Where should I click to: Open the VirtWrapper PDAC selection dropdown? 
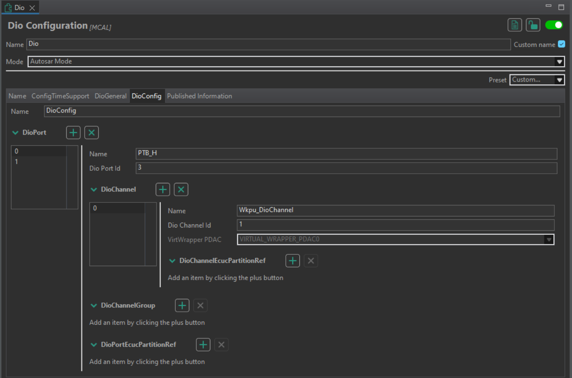click(x=549, y=239)
